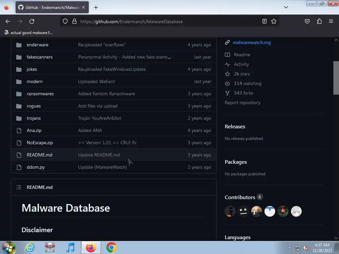Open the README outline list icon
Image resolution: width=339 pixels, height=254 pixels.
[x=19, y=187]
